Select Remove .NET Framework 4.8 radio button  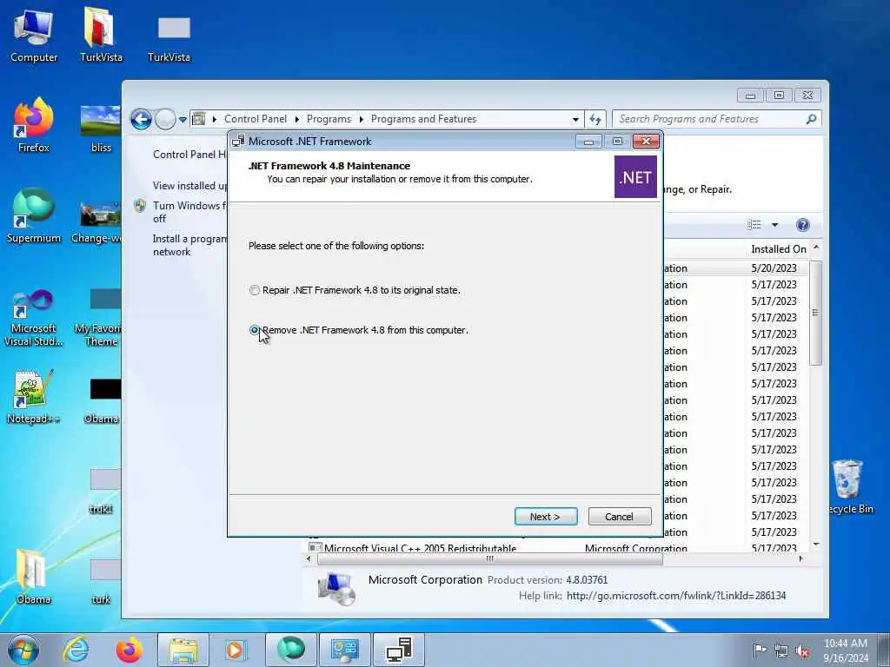point(255,330)
